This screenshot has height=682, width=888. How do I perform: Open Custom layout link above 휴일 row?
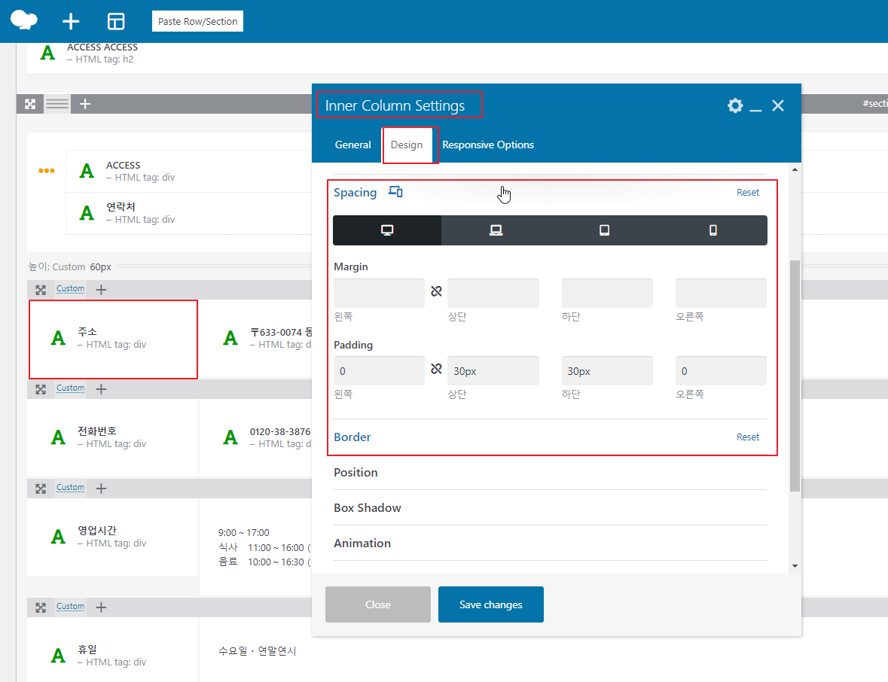pyautogui.click(x=70, y=606)
